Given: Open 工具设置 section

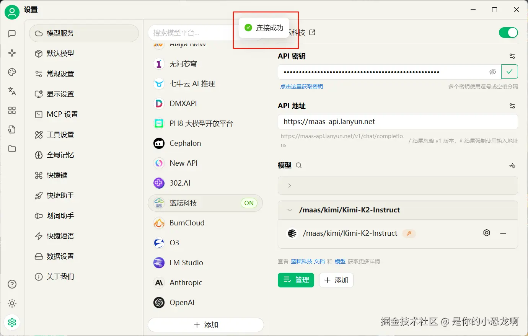Looking at the screenshot, I should pyautogui.click(x=84, y=135).
